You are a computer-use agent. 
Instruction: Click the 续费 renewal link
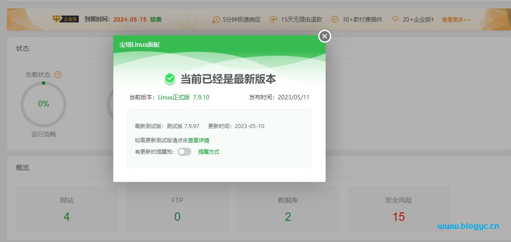156,19
